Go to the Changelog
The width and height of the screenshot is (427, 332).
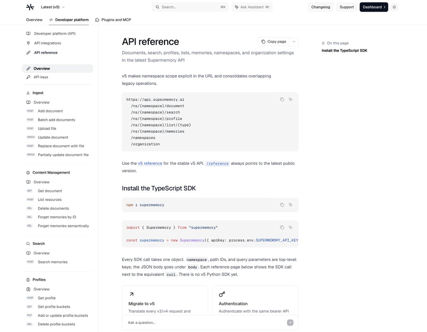point(321,7)
